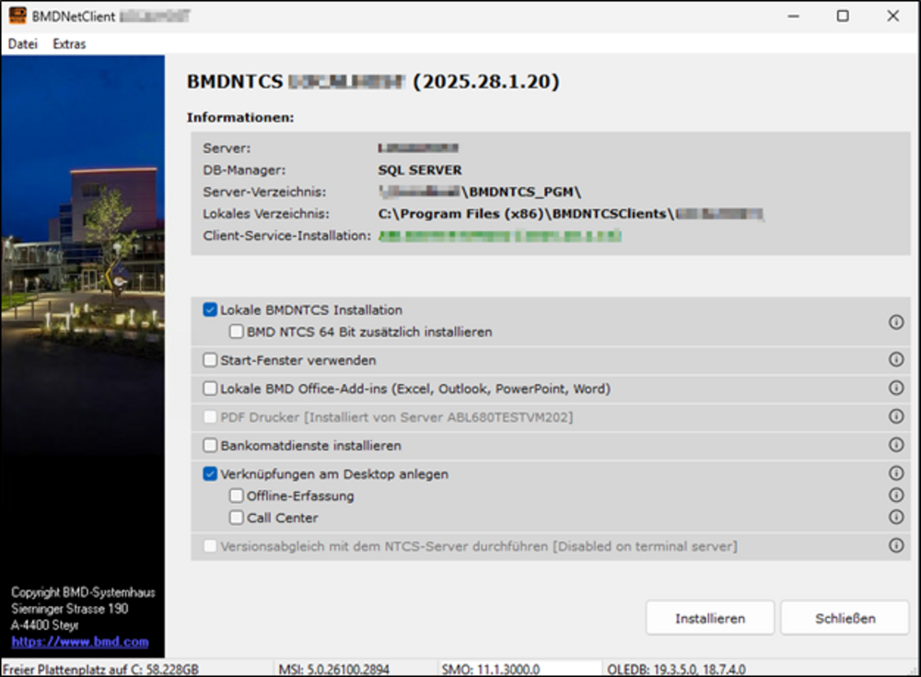This screenshot has width=921, height=677.
Task: Click info icon next to PDF Drucker
Action: point(895,417)
